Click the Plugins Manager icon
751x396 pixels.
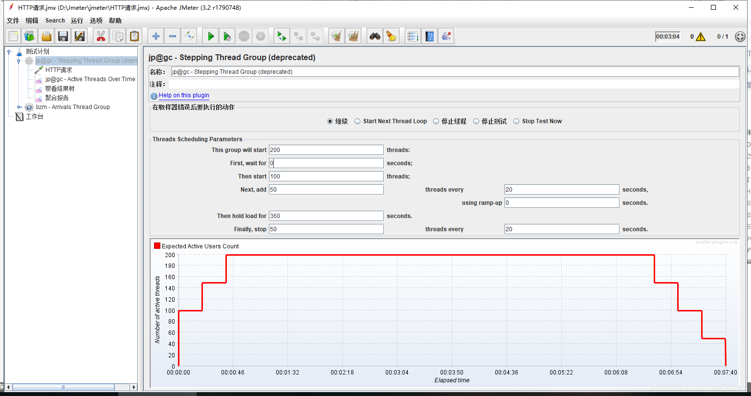pos(446,36)
